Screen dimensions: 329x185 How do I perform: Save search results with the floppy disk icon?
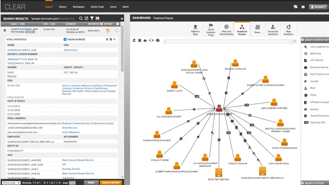click(x=97, y=18)
